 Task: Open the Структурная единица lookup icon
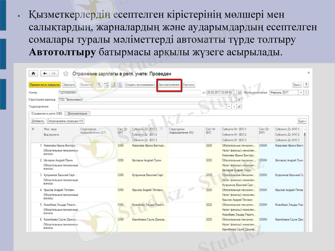click(240, 100)
